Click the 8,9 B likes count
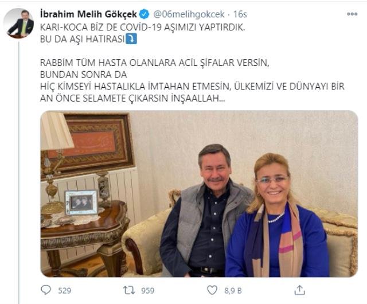 coord(233,291)
